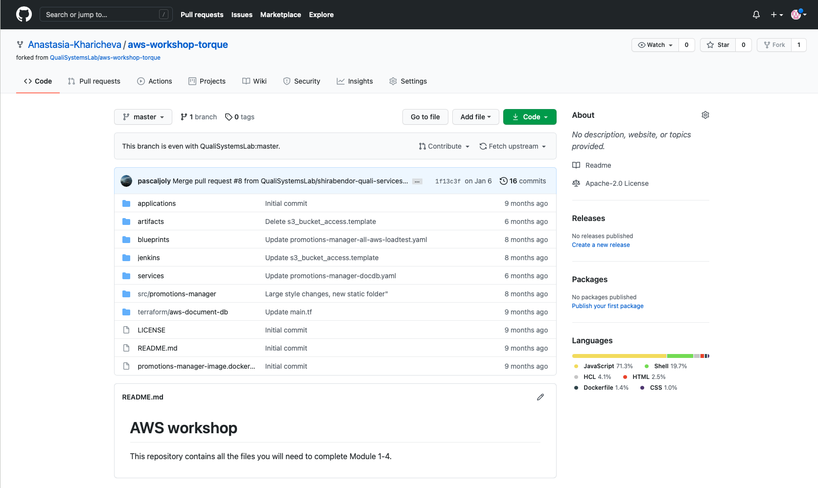Edit README with the pencil icon
Viewport: 818px width, 488px height.
point(540,397)
